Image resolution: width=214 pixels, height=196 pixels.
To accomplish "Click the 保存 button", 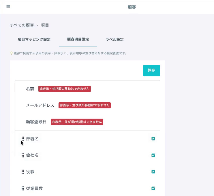I will 151,70.
